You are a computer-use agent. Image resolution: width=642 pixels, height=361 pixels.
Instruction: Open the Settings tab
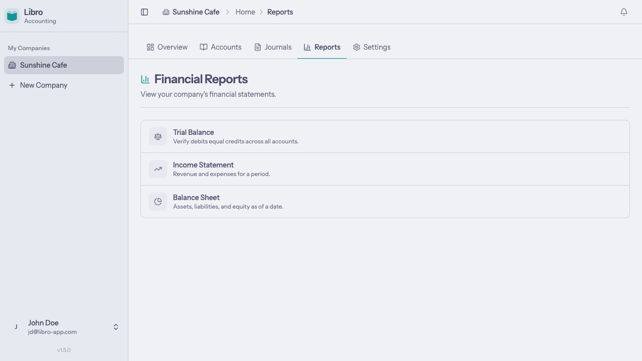click(371, 47)
